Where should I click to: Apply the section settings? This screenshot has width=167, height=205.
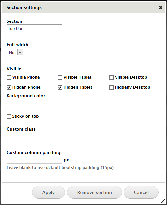(x=49, y=192)
